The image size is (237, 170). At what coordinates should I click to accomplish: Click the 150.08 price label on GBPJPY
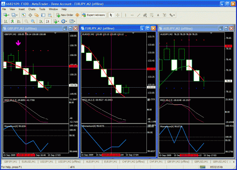[73, 85]
